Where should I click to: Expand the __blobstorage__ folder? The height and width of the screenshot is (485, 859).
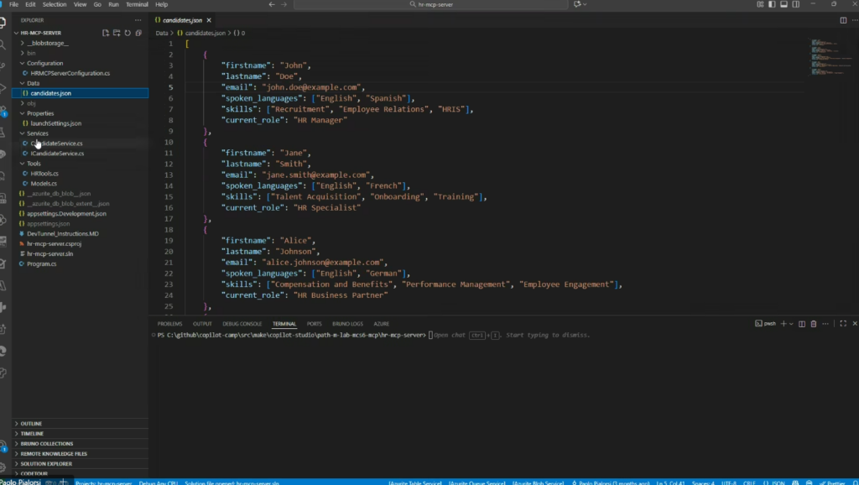point(47,43)
